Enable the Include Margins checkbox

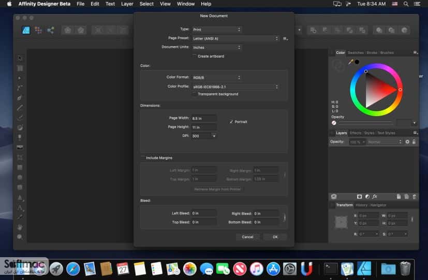(x=142, y=158)
